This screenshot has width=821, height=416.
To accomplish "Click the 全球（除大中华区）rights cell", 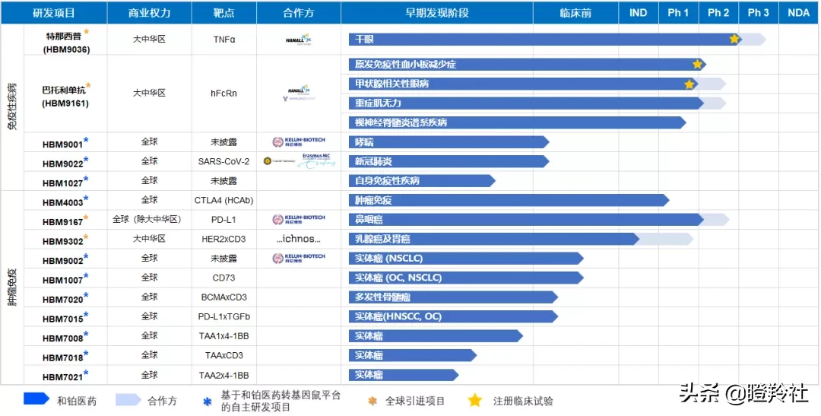I will click(147, 220).
